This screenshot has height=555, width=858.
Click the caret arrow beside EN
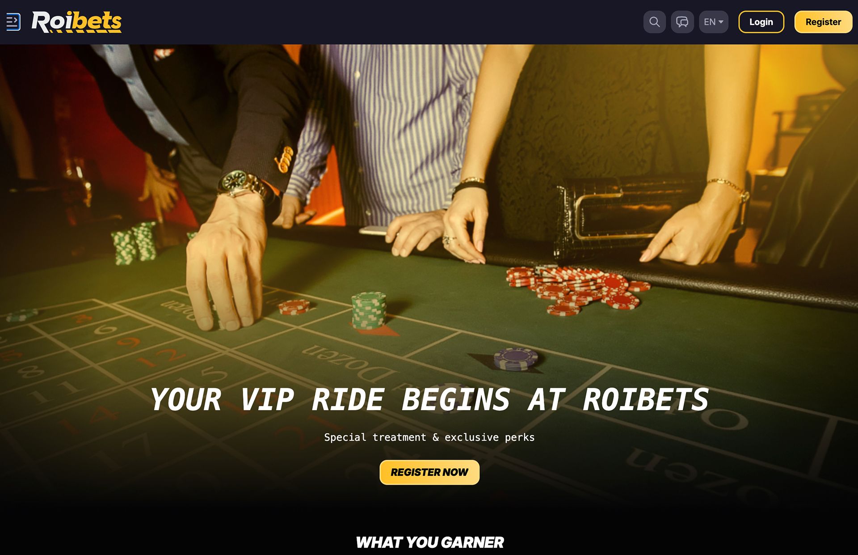(721, 22)
